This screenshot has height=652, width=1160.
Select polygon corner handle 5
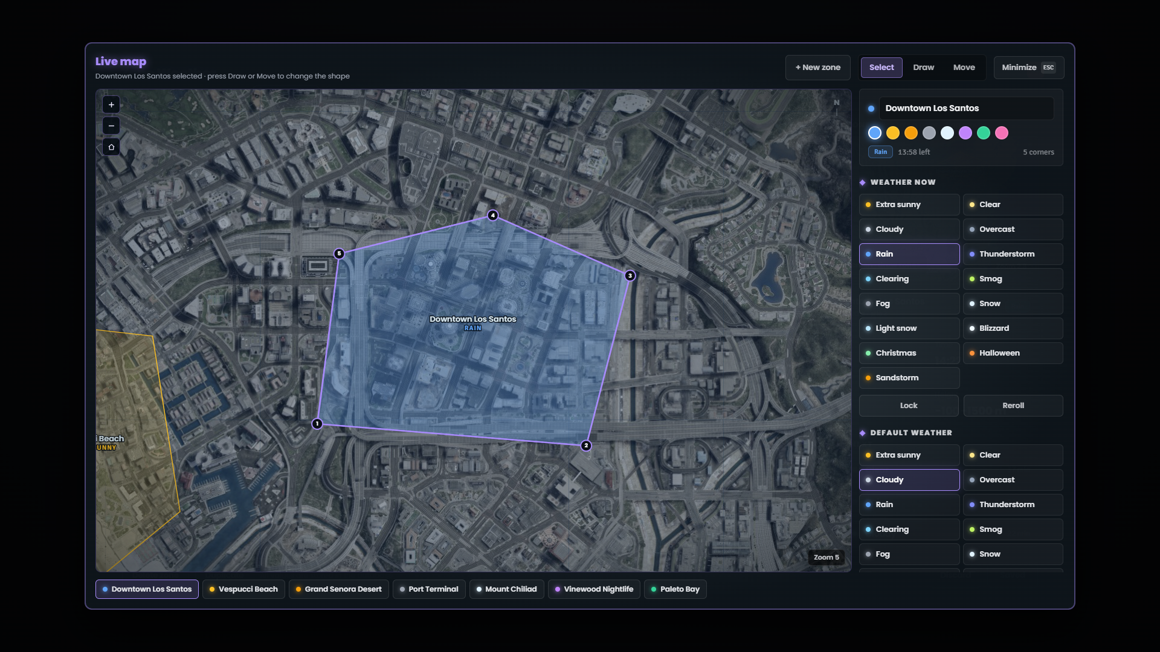339,254
